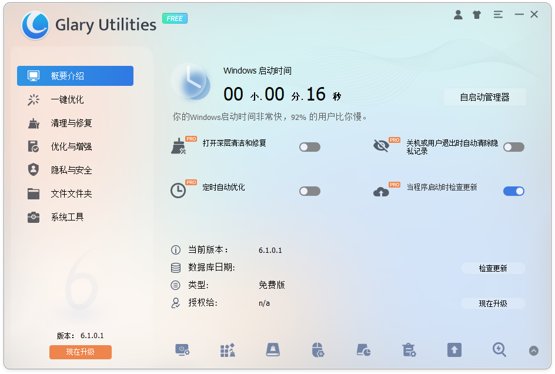Click the deep clean broom PRO icon
Screen dimensions: 555x374
tap(179, 146)
